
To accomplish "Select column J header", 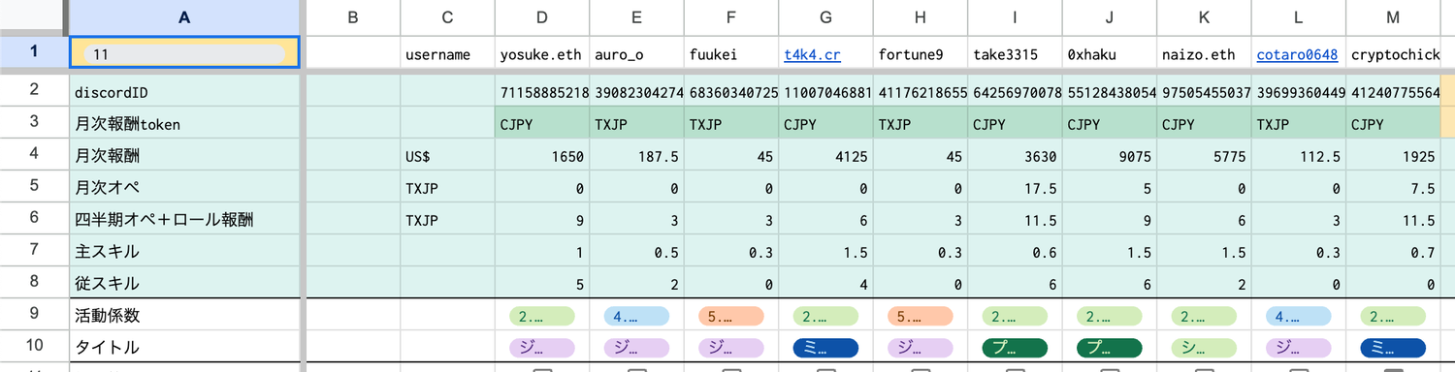I will tap(1110, 17).
